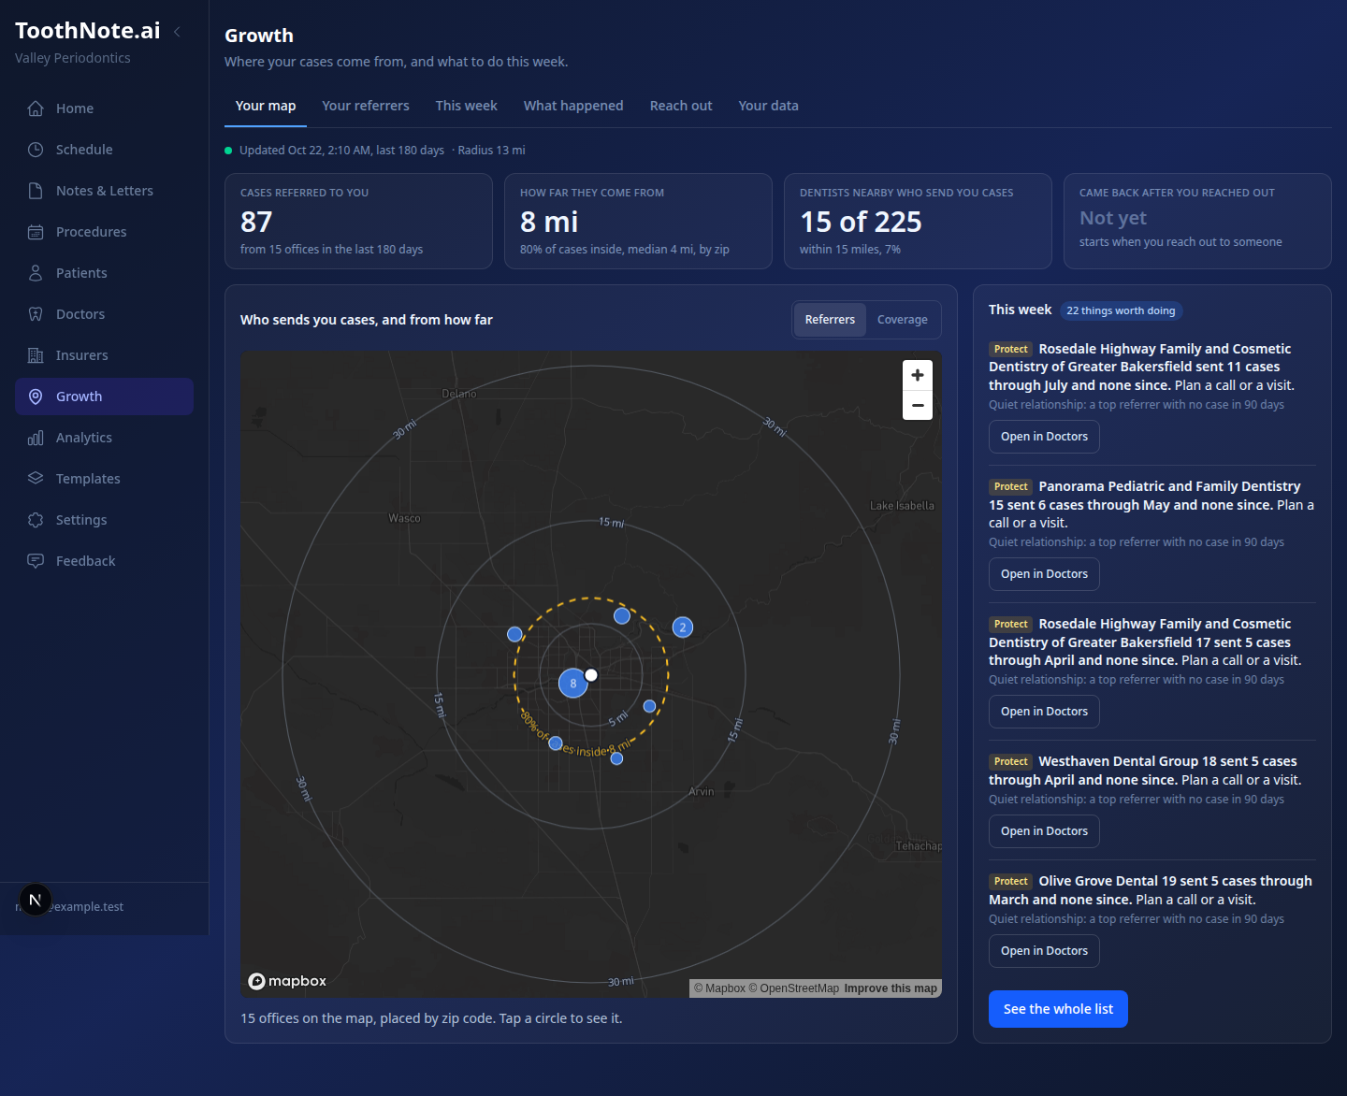Click the white practice location dot on map

pyautogui.click(x=591, y=675)
